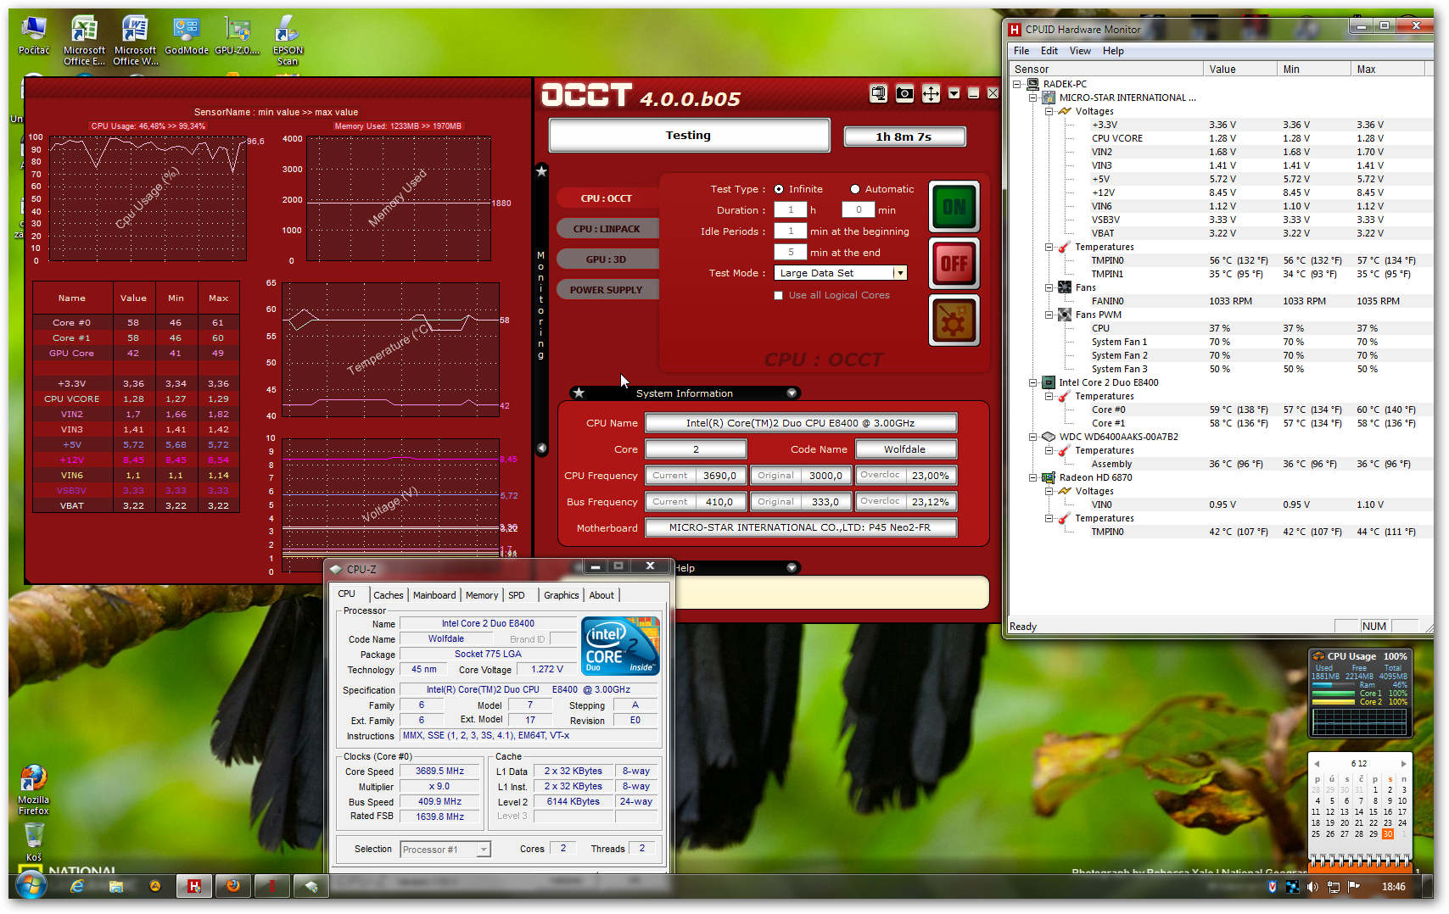Switch to the Graphics tab in CPU-Z
The image size is (1449, 914).
coord(562,595)
